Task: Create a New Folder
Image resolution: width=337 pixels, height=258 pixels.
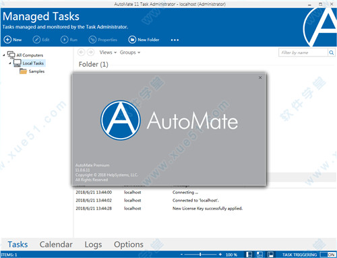Action: coord(144,40)
